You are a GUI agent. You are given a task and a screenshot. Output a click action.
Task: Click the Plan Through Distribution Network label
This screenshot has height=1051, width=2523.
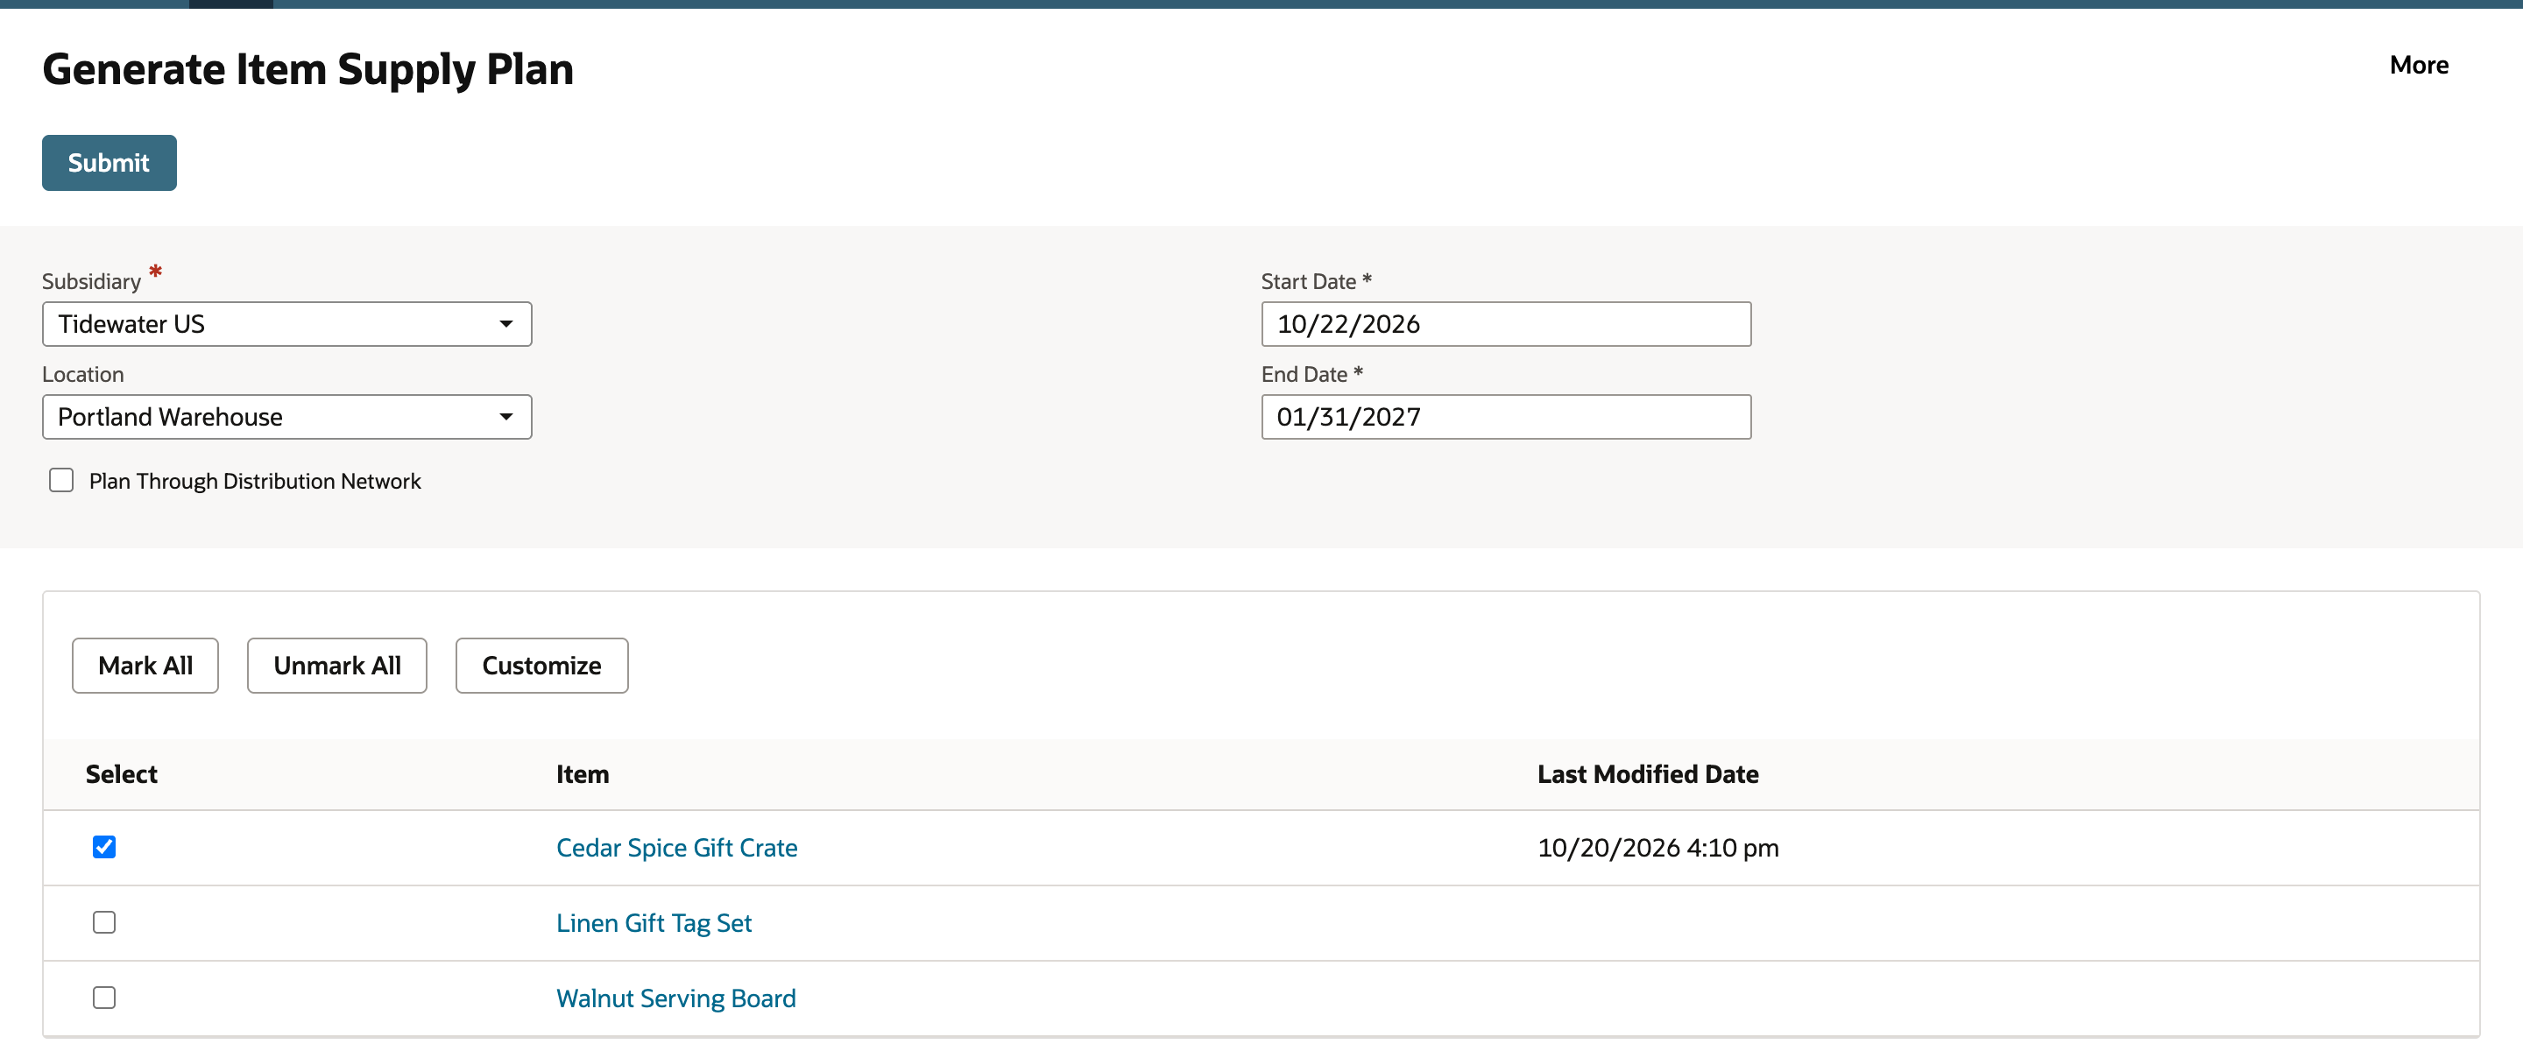pos(255,481)
